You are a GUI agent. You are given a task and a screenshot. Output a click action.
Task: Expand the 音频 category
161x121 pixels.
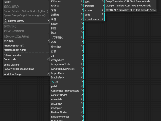(67, 51)
